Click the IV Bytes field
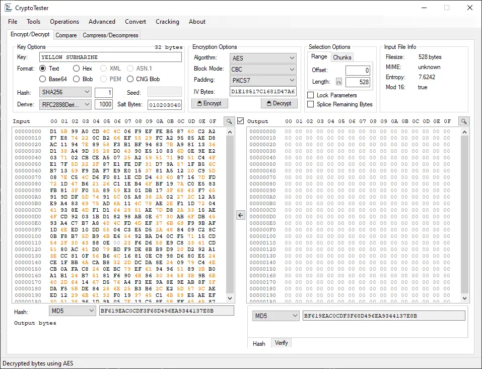The image size is (482, 369). (263, 91)
